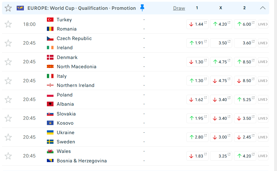This screenshot has width=277, height=171.
Task: Open LIVE chevron for Poland vs Albania
Action: pos(263,99)
